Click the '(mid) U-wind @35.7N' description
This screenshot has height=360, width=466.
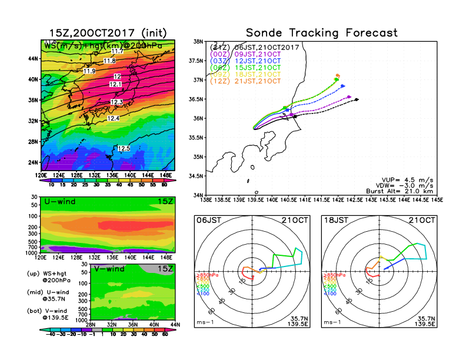point(48,295)
